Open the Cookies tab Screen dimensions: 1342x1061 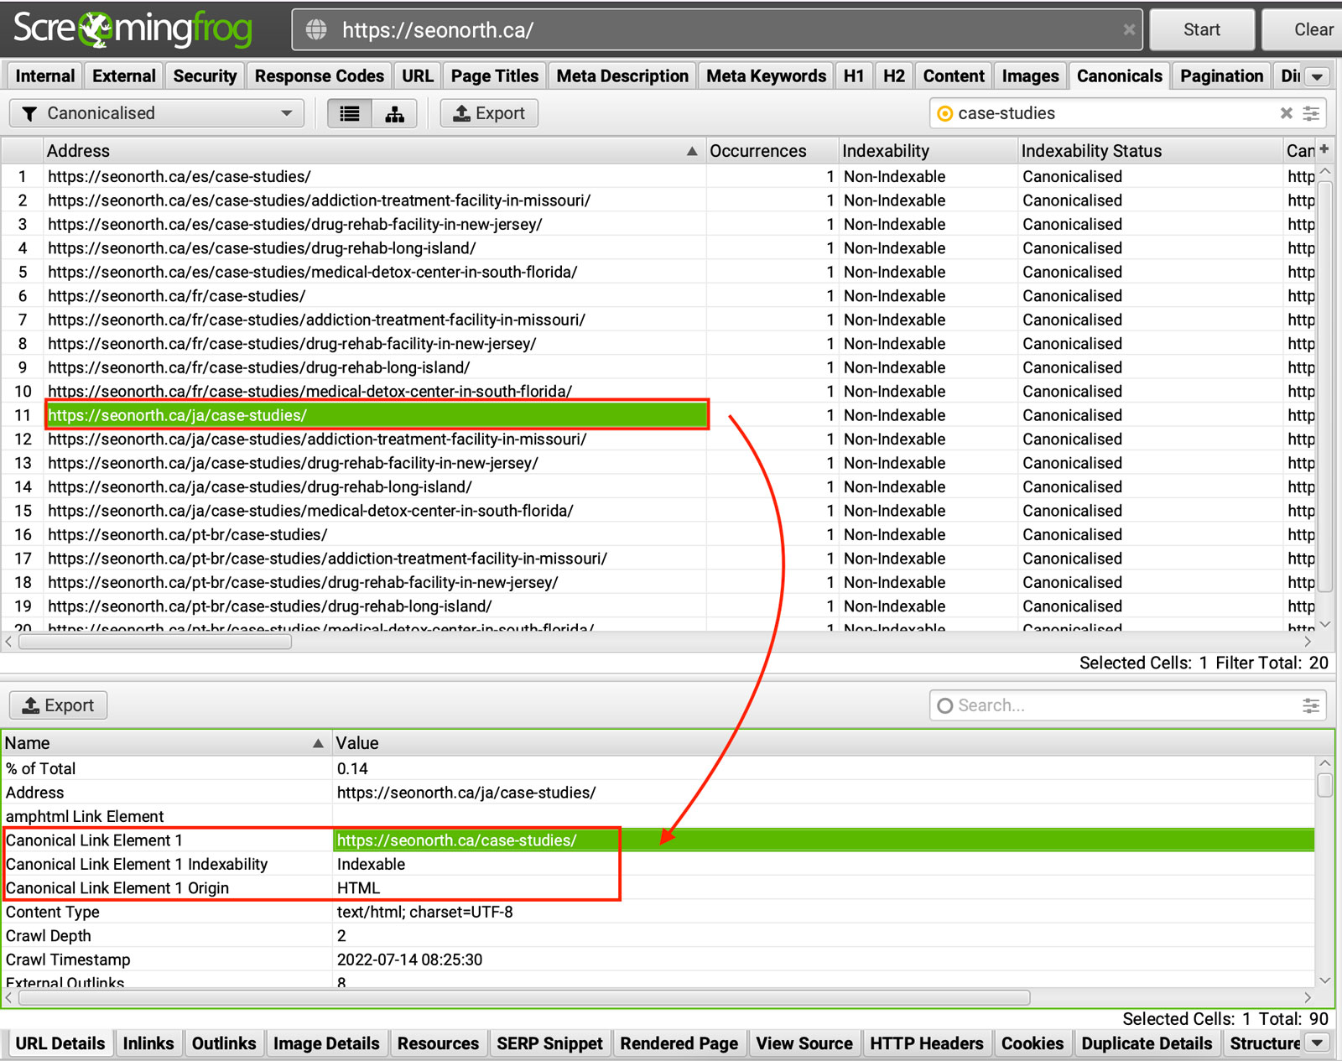click(1032, 1043)
